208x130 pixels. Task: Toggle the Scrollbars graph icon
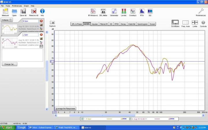[175, 24]
